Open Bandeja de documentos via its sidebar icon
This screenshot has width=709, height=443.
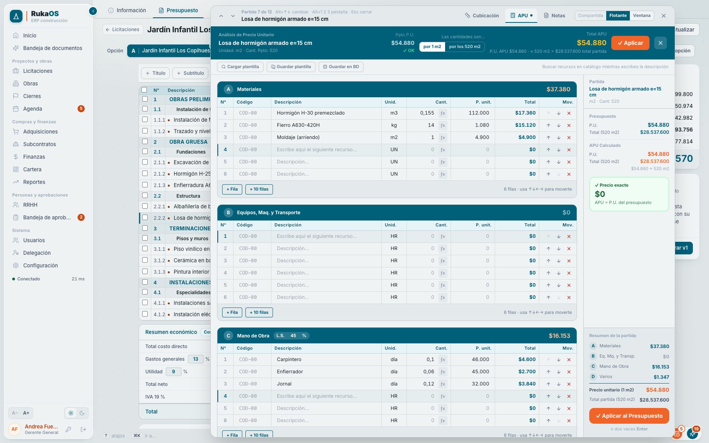coord(16,48)
